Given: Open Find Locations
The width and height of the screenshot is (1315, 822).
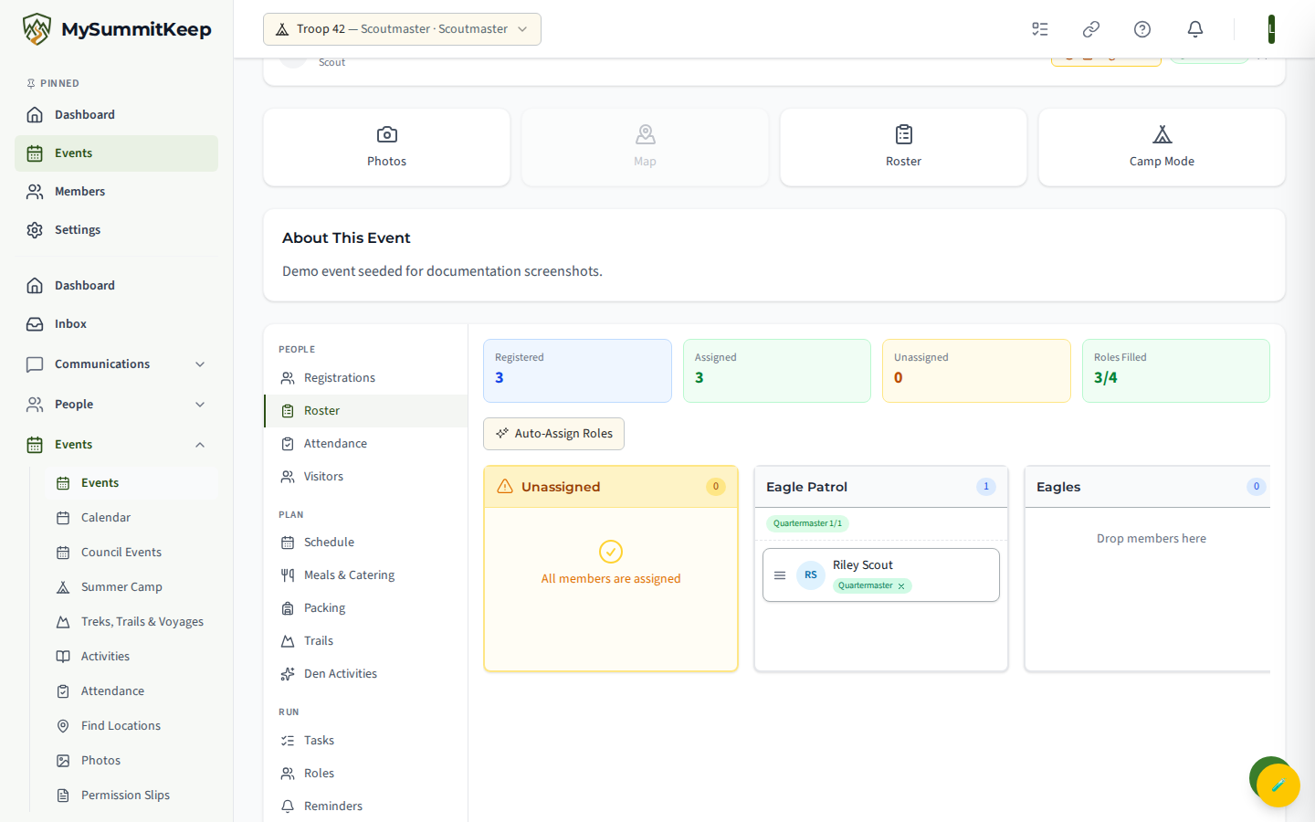Looking at the screenshot, I should (131, 726).
